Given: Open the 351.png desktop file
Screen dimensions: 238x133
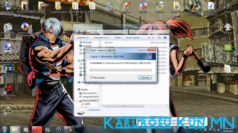Looking at the screenshot, I should point(228,28).
